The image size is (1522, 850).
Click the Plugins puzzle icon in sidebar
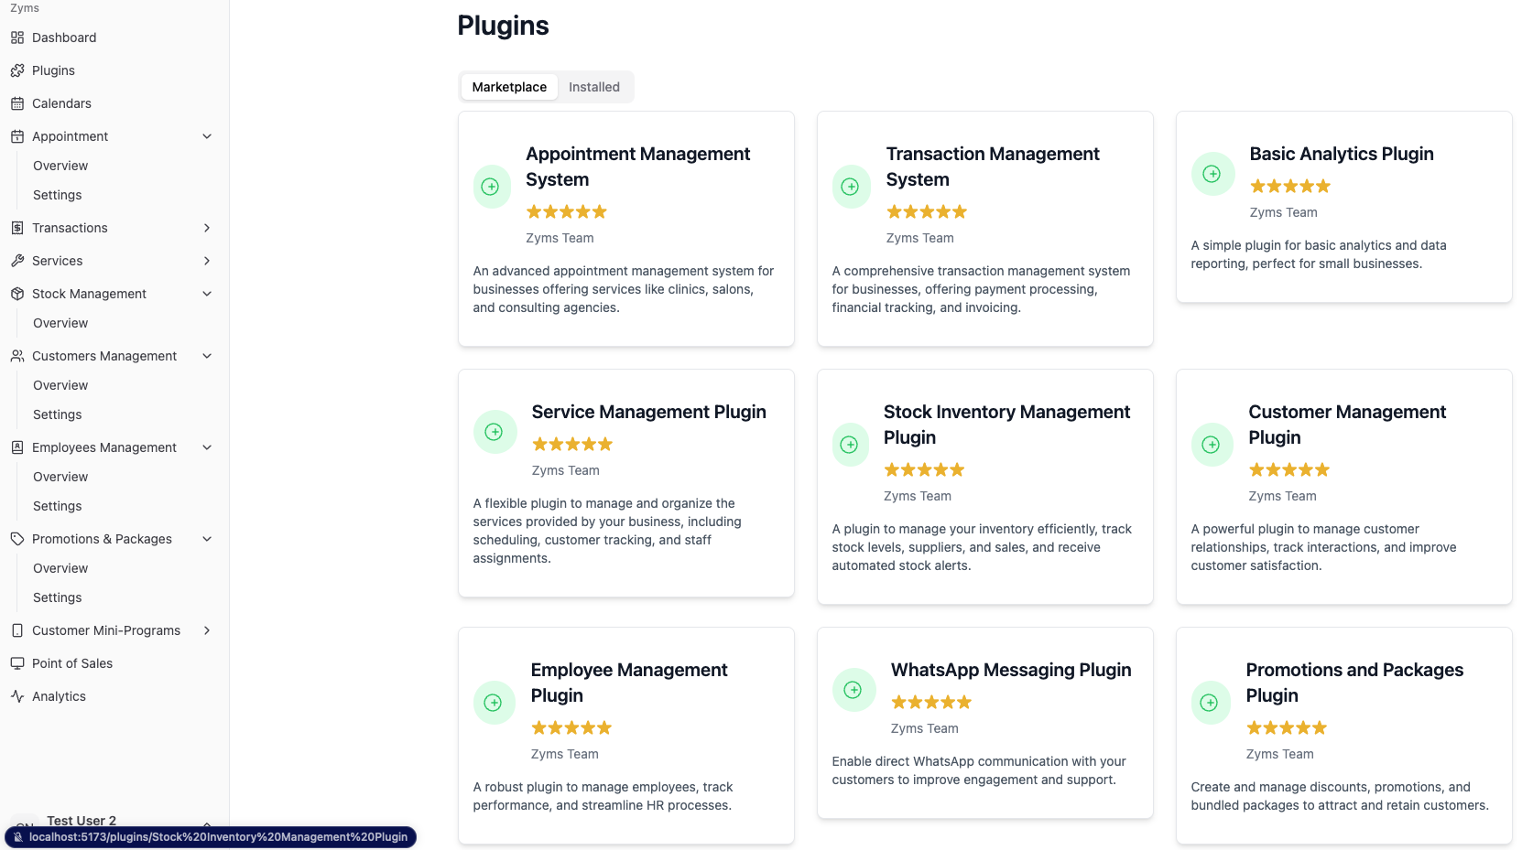17,70
